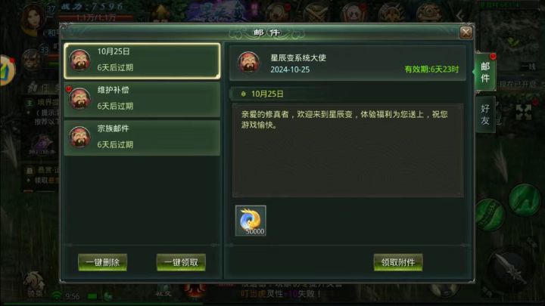Click the 宗族邮件 sender avatar
The image size is (545, 306).
pos(79,138)
